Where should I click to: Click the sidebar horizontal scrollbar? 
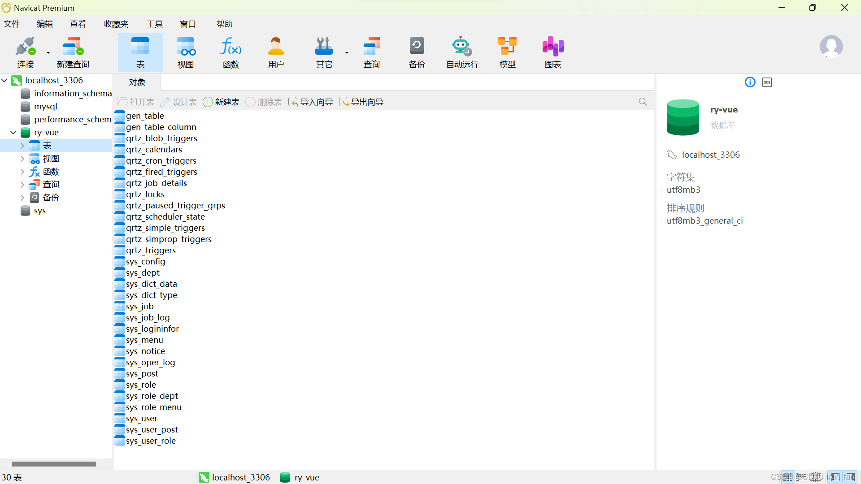coord(53,464)
